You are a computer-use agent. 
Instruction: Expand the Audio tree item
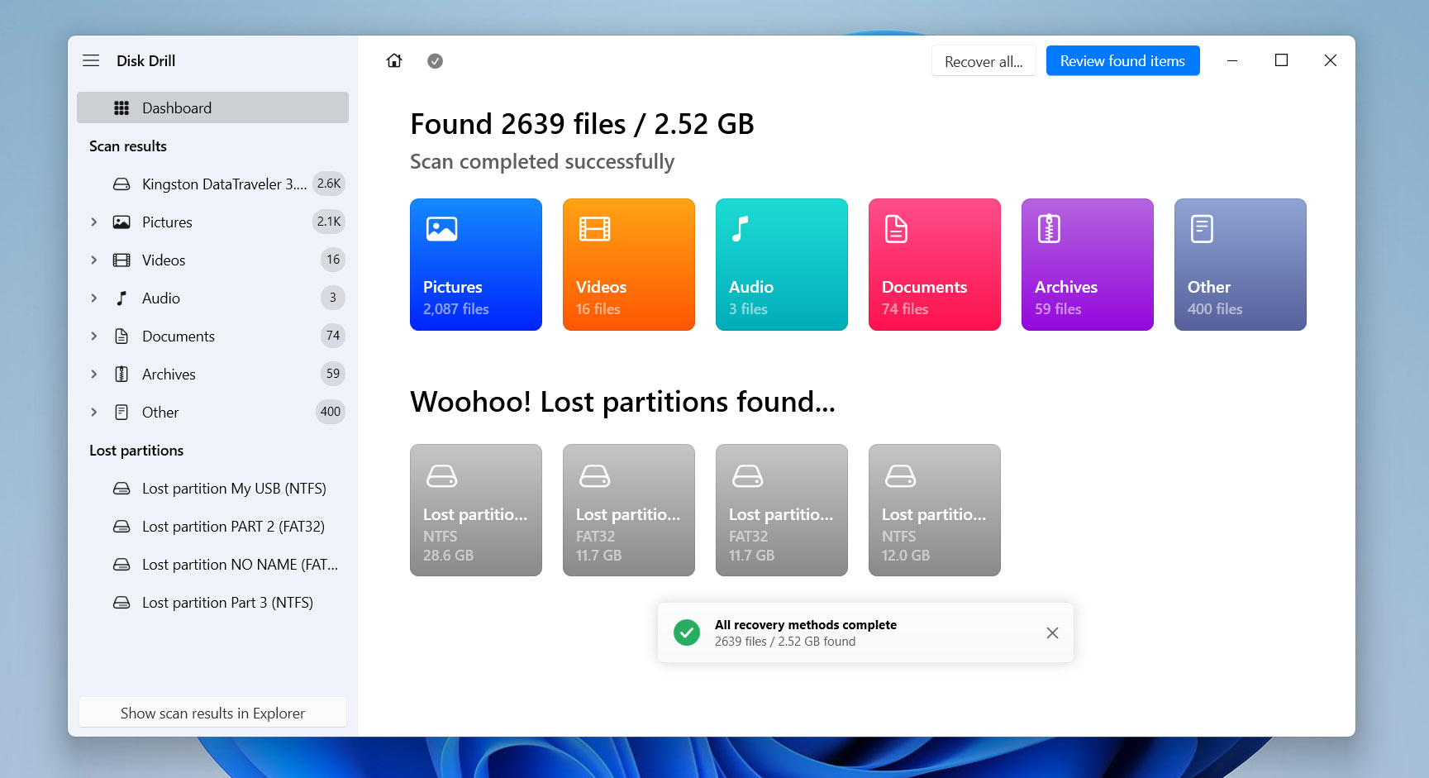[93, 298]
